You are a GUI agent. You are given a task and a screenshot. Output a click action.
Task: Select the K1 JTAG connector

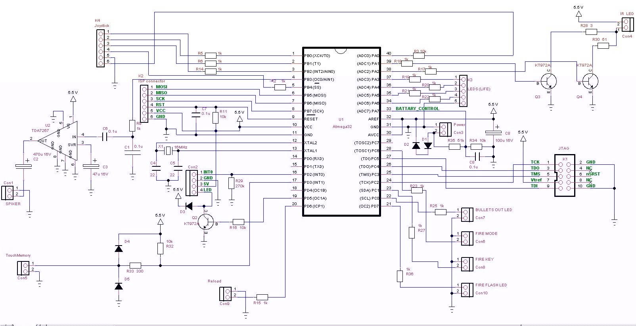(x=564, y=176)
